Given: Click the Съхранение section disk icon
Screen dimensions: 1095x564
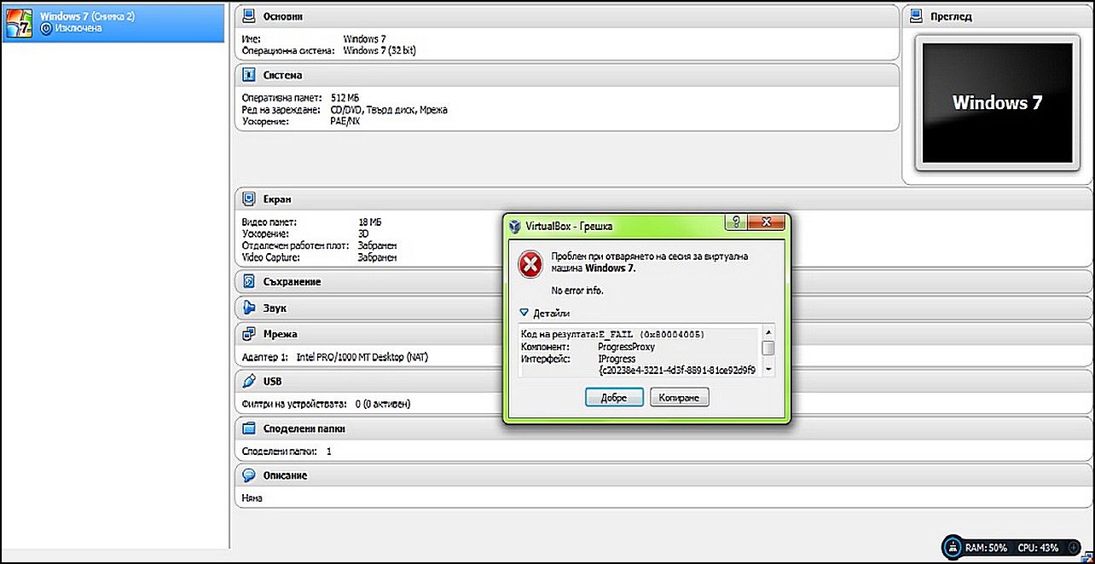Looking at the screenshot, I should click(249, 281).
